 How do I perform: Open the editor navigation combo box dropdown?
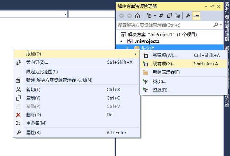click(66, 14)
